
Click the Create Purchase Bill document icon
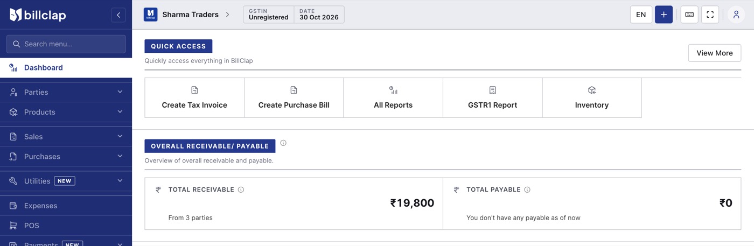click(x=294, y=90)
